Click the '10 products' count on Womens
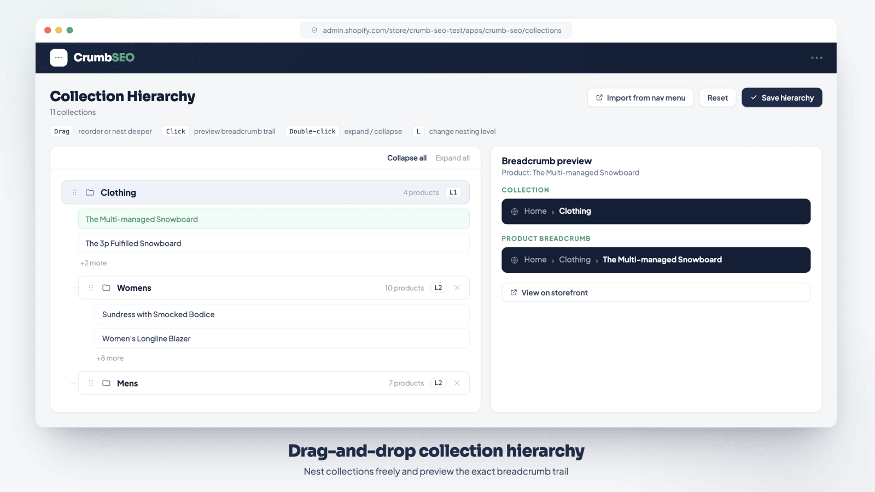Screen dimensions: 875x492 coord(404,288)
